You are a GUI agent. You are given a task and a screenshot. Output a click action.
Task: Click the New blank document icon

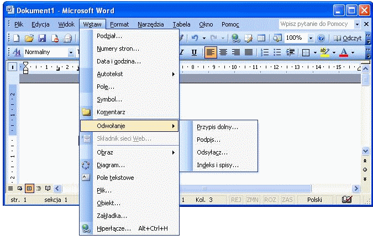(16, 38)
